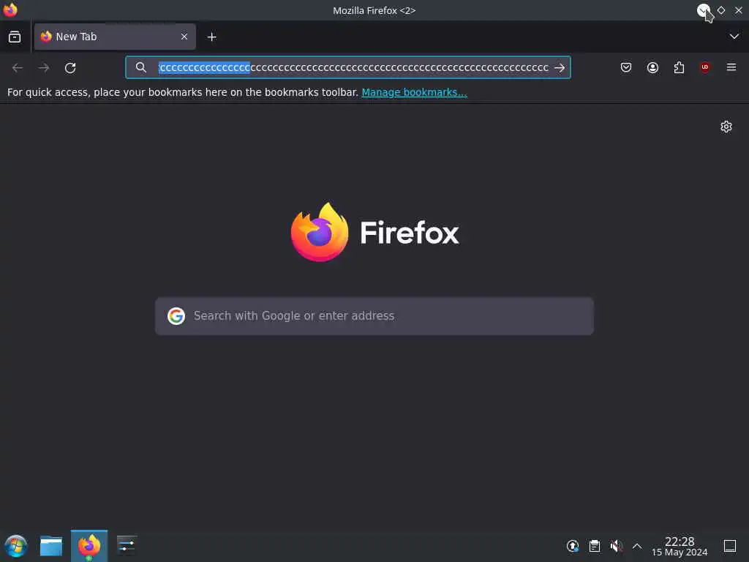Viewport: 749px width, 562px height.
Task: Click the Show Desktop button
Action: click(x=729, y=546)
